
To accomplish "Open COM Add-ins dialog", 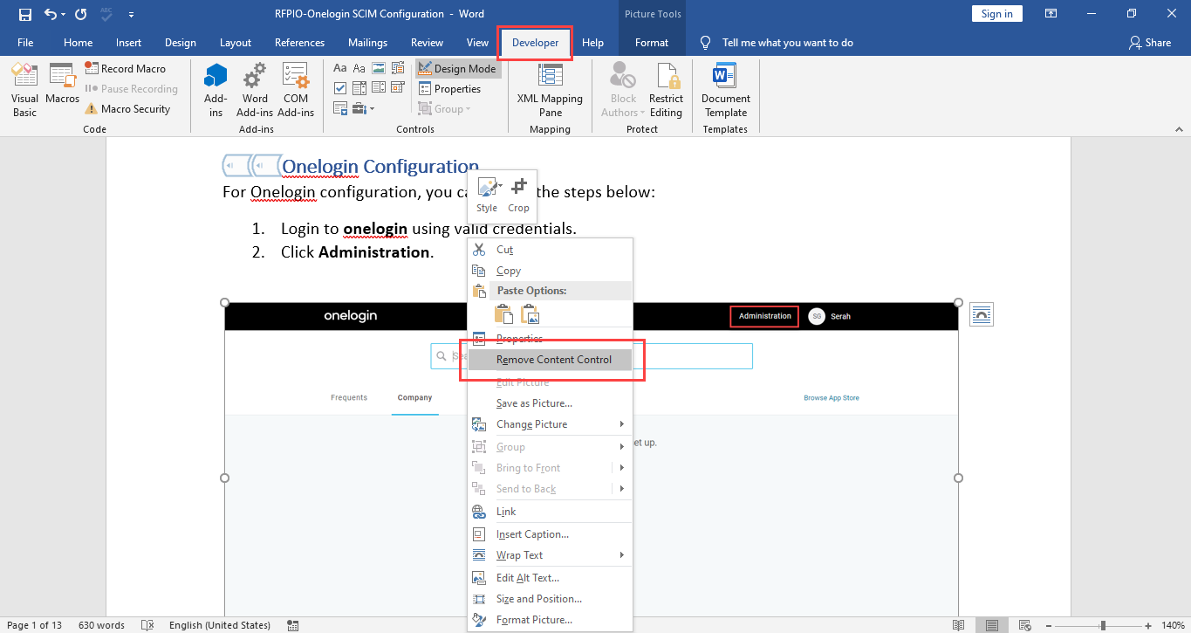I will [296, 90].
